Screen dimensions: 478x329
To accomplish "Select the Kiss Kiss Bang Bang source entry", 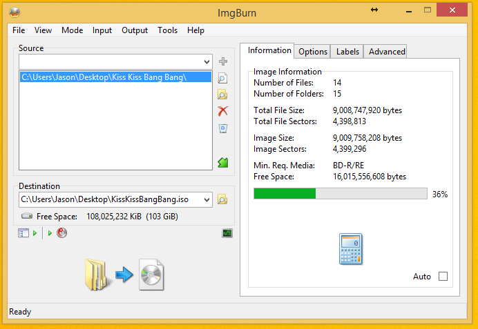I will 115,77.
